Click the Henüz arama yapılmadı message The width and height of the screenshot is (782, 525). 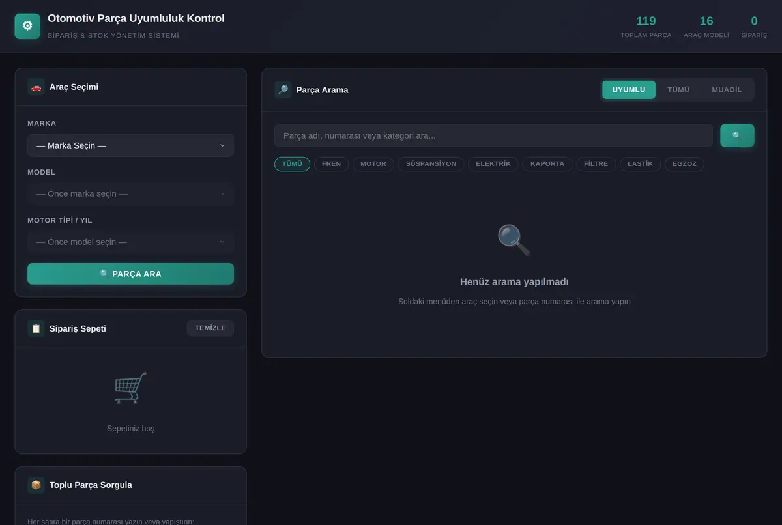[514, 282]
